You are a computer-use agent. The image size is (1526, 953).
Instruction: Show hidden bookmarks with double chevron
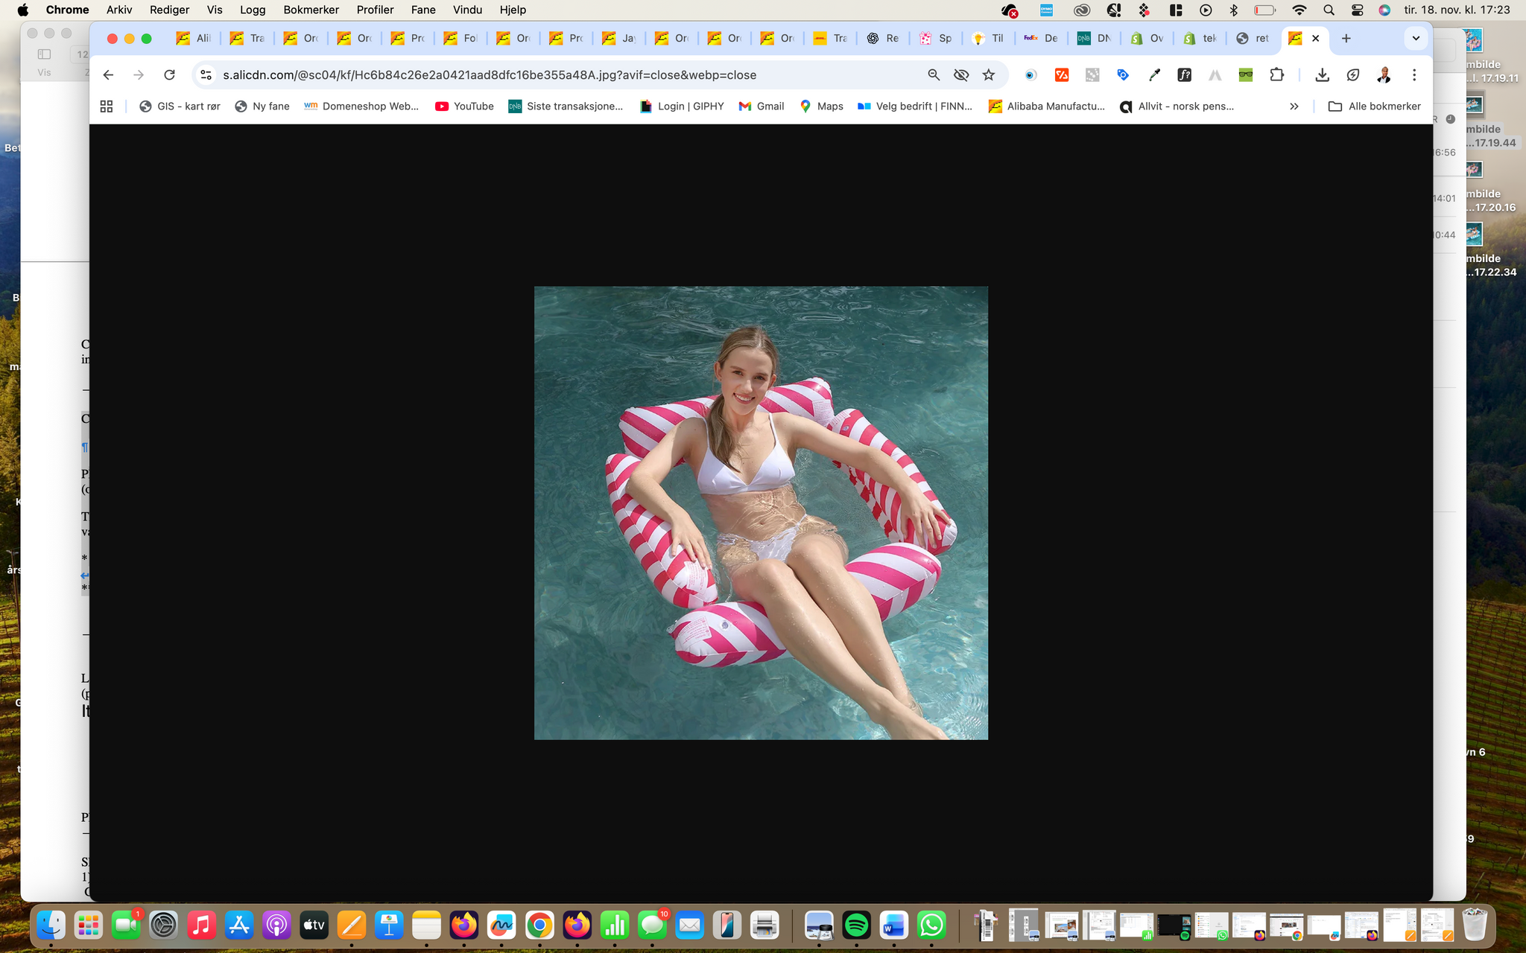pyautogui.click(x=1294, y=106)
